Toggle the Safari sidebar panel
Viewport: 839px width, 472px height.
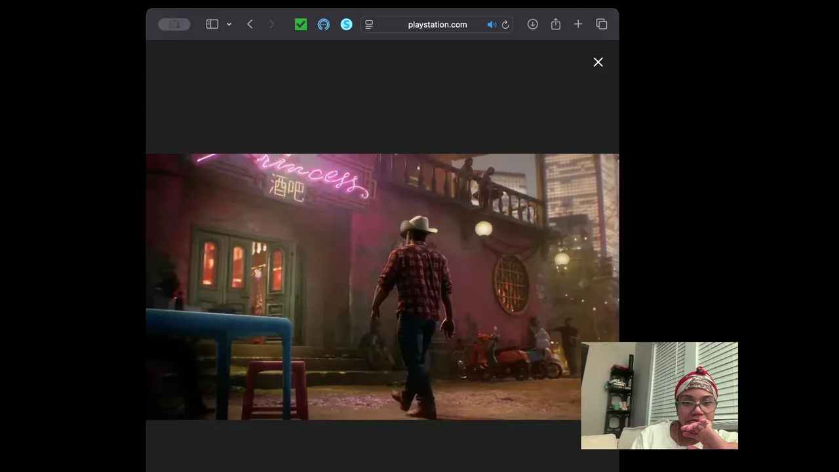pyautogui.click(x=212, y=24)
